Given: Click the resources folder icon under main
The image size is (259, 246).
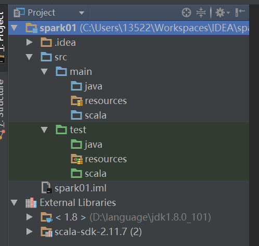Looking at the screenshot, I should pyautogui.click(x=76, y=101).
